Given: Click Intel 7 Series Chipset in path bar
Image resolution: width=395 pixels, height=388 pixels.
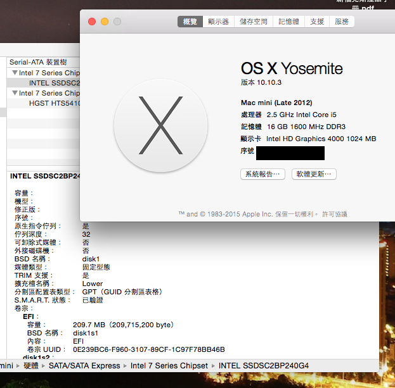Looking at the screenshot, I should point(169,366).
